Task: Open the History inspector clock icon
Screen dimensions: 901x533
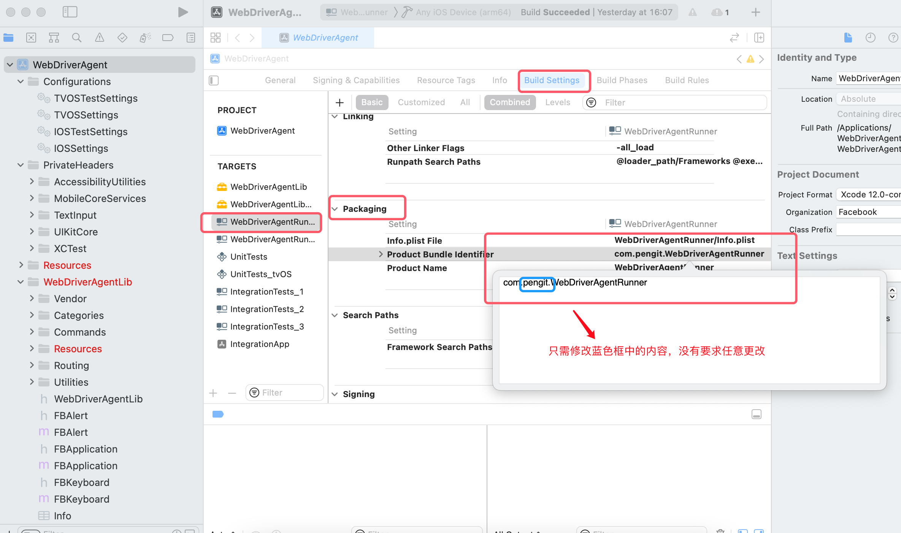Action: point(871,38)
